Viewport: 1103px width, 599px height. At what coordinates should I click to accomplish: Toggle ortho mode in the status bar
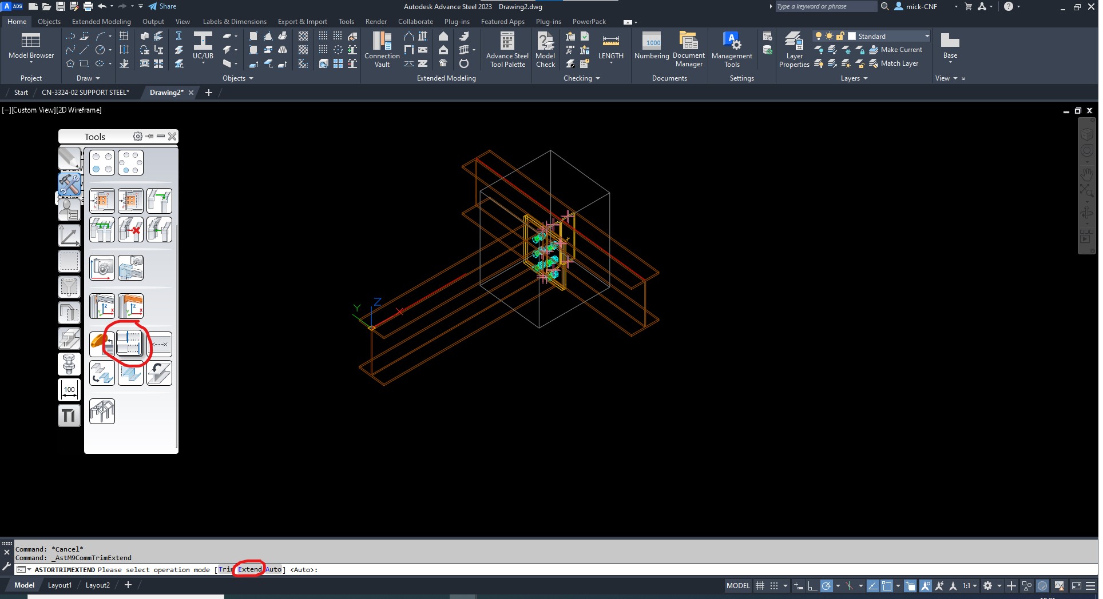click(x=813, y=585)
